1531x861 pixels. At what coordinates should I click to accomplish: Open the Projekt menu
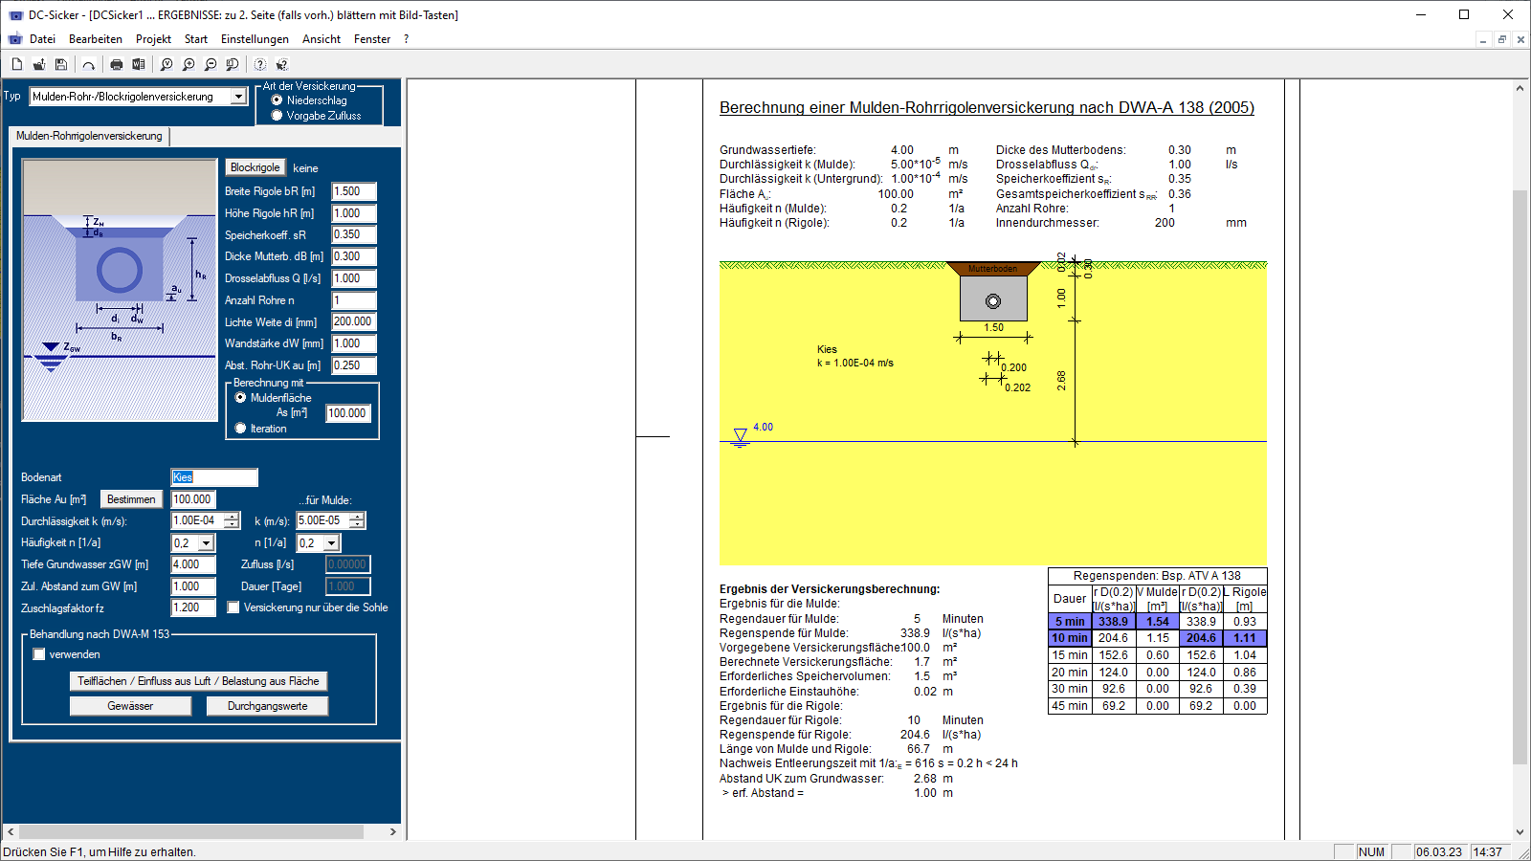point(153,39)
